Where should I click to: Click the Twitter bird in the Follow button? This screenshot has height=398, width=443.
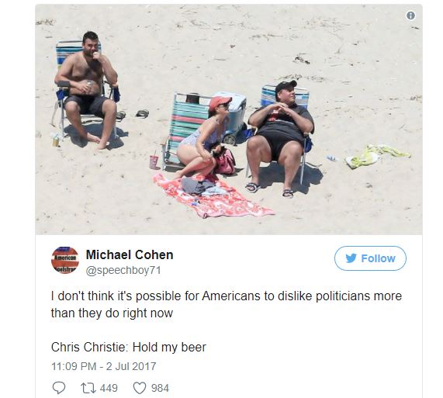351,258
